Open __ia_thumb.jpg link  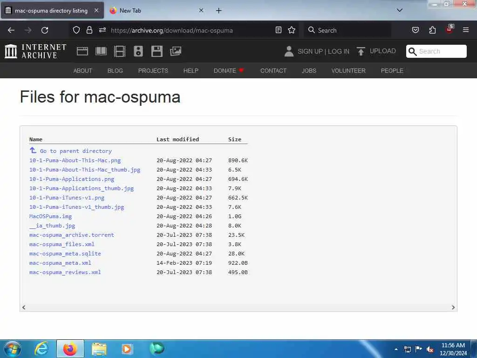pyautogui.click(x=52, y=226)
